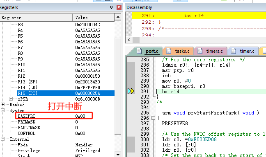Click value 0xFFFFFFFD of R14
Viewport: 266px width, 157px height.
87,87
